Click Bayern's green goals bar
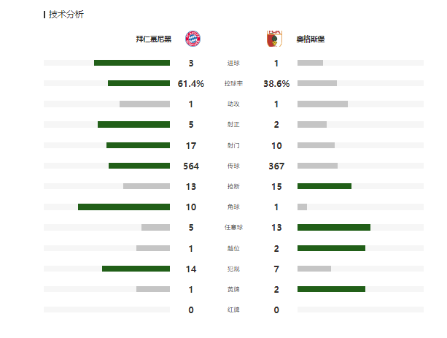447x338 pixels. [132, 63]
